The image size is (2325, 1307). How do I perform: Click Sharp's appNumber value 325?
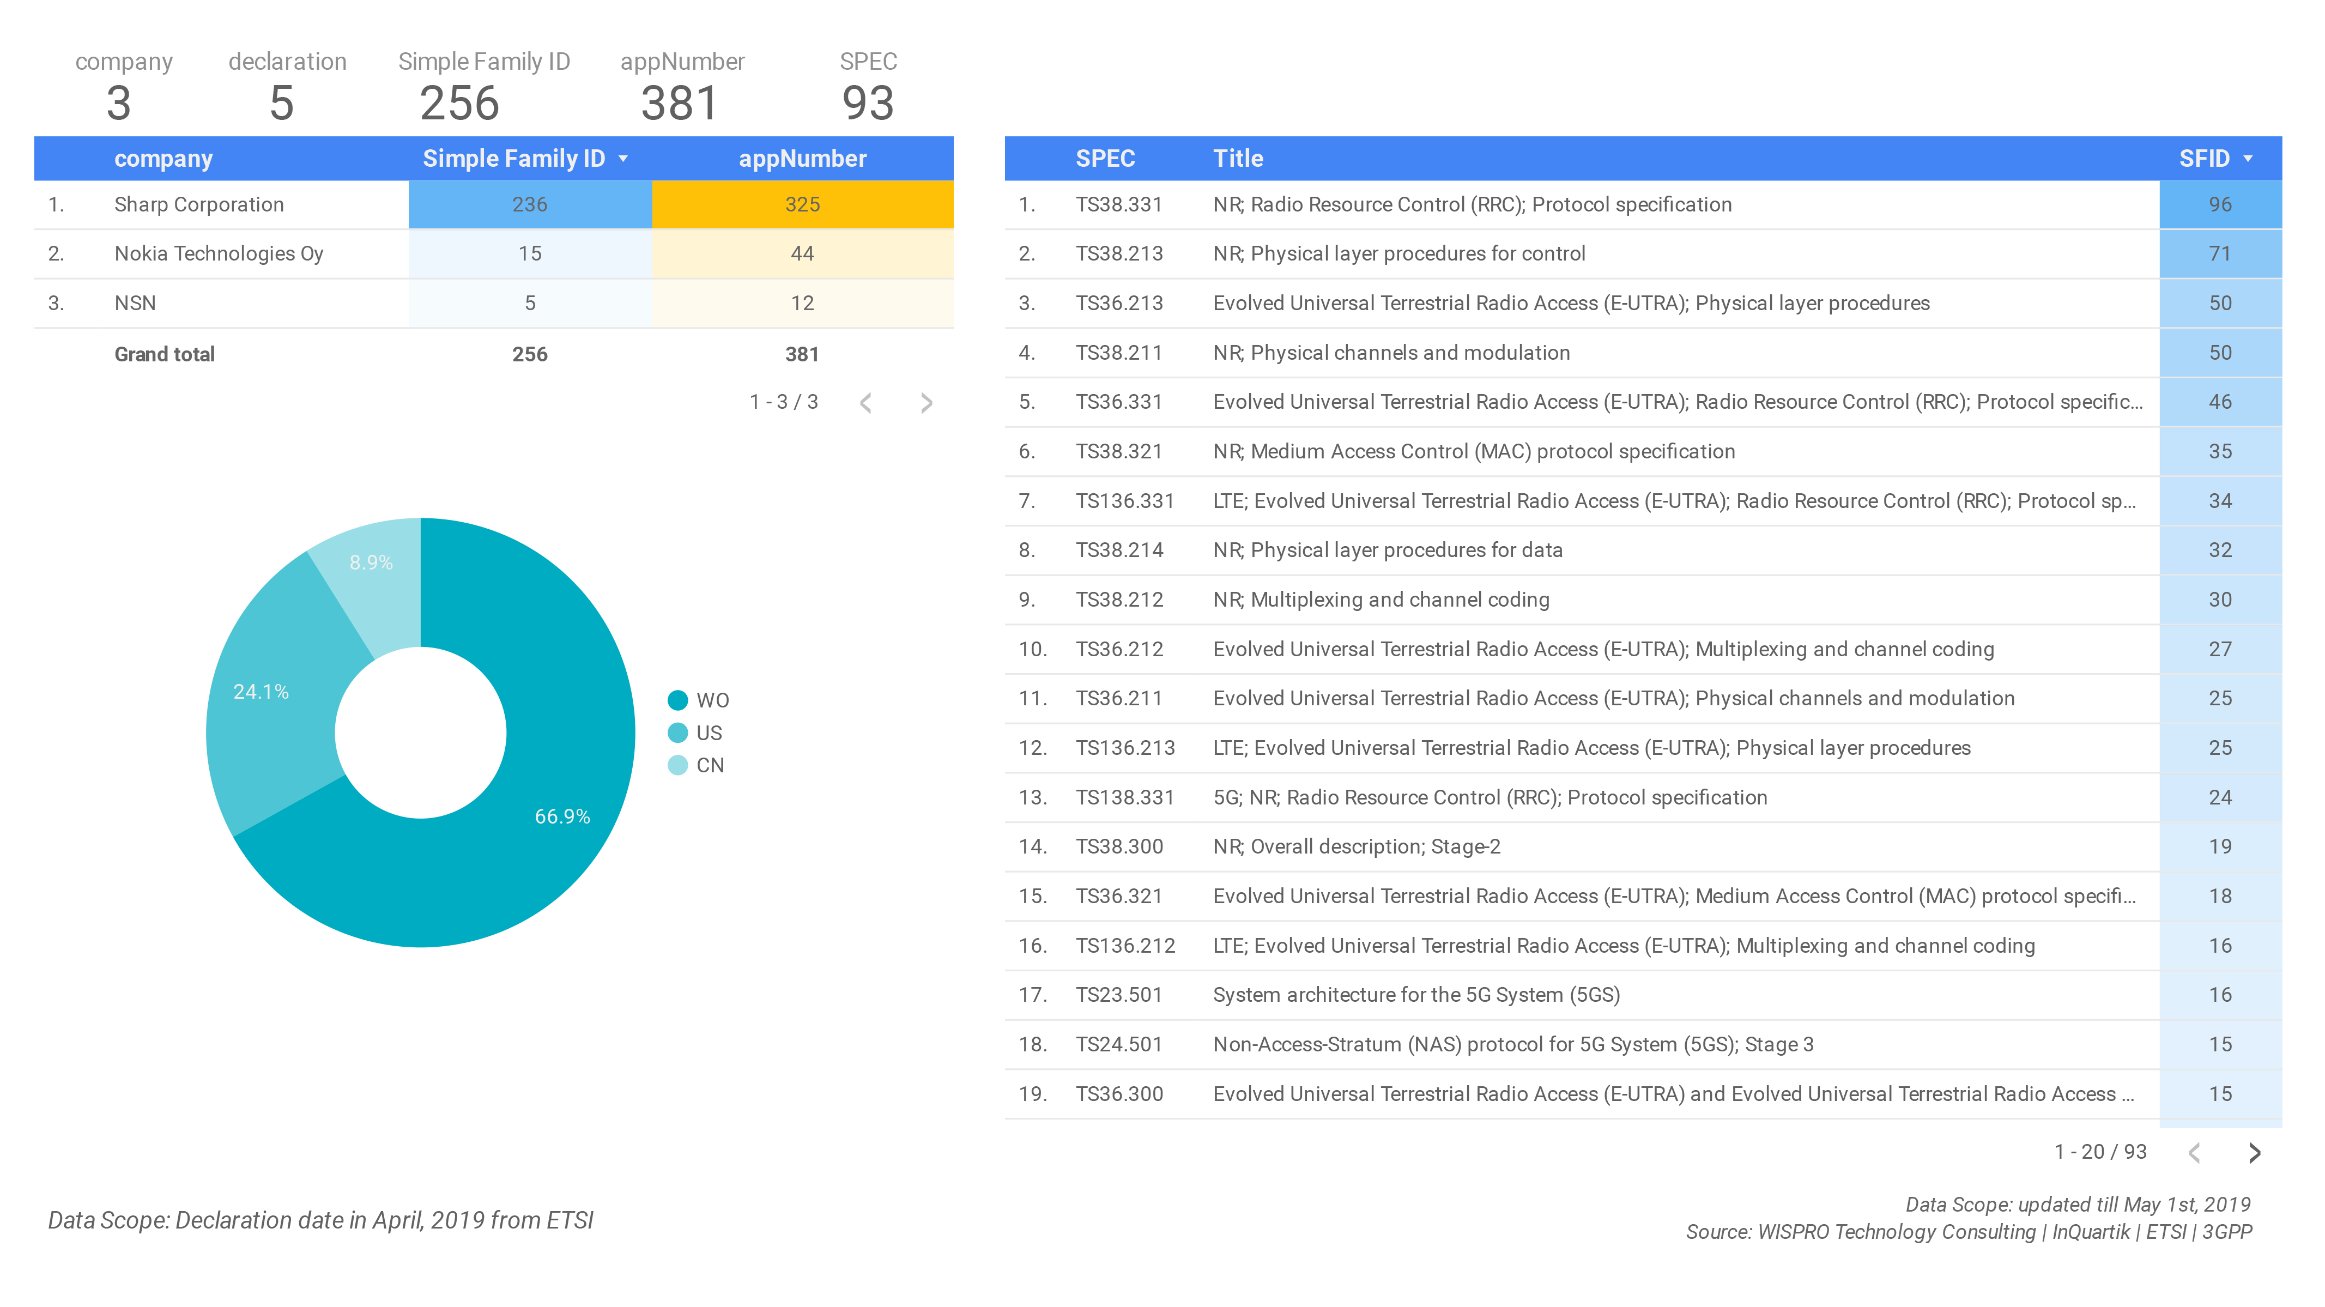click(x=802, y=205)
